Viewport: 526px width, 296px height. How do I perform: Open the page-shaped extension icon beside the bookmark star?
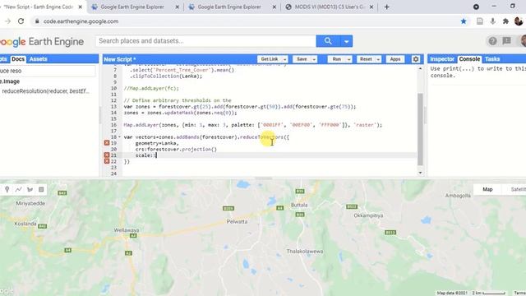[480, 21]
